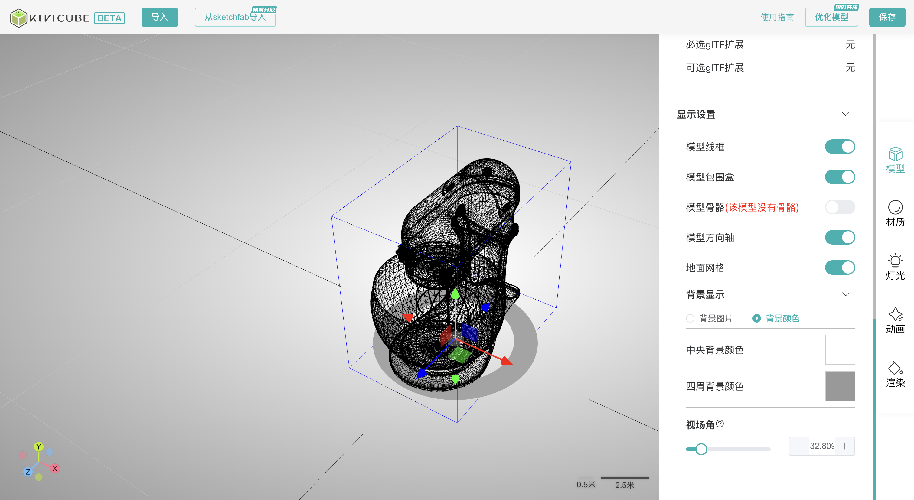Open the 模型 (Model) sidebar panel

click(x=895, y=160)
